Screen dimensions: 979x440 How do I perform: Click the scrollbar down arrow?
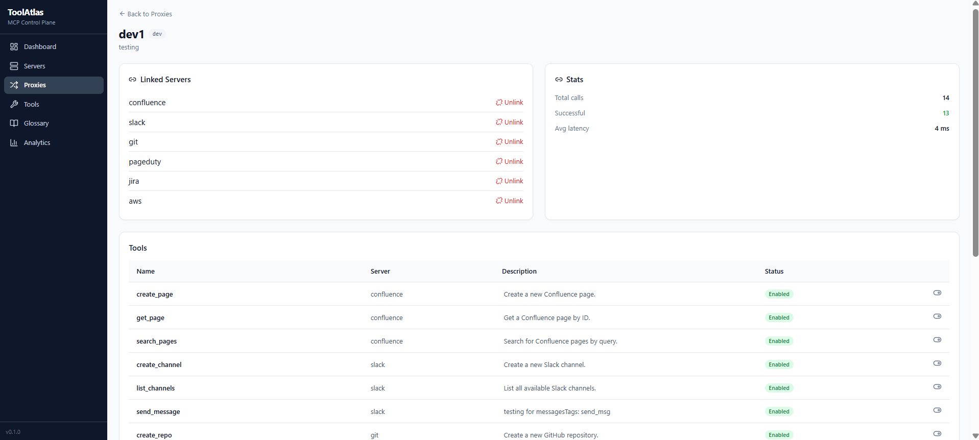[975, 436]
